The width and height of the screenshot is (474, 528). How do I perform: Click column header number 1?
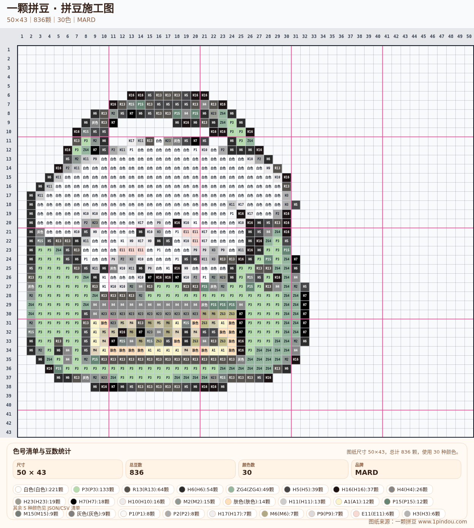tap(22, 36)
